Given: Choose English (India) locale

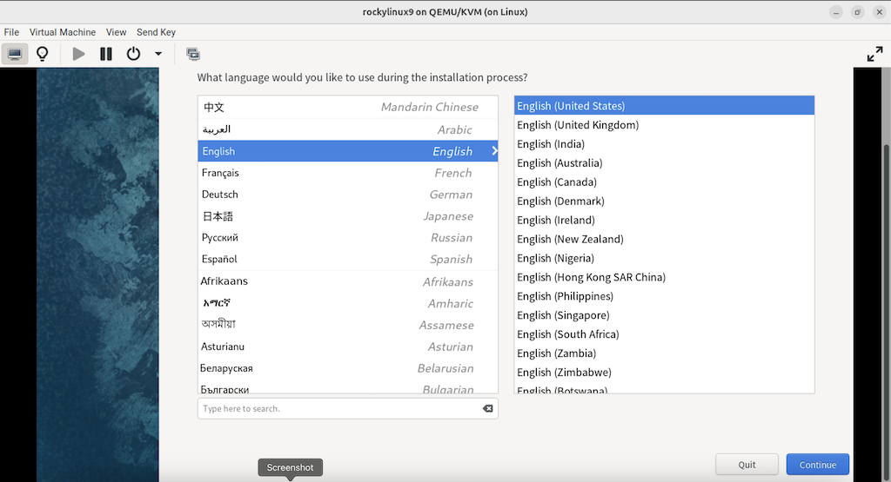Looking at the screenshot, I should [664, 144].
